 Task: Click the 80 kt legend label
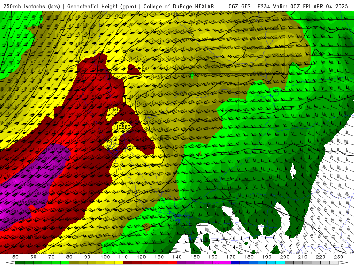(x=69, y=257)
